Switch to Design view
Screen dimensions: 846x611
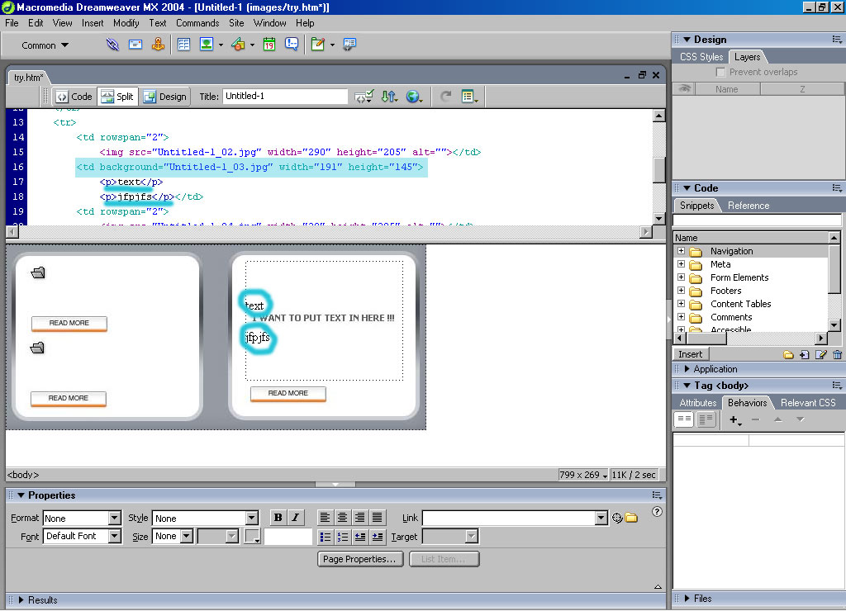point(164,97)
